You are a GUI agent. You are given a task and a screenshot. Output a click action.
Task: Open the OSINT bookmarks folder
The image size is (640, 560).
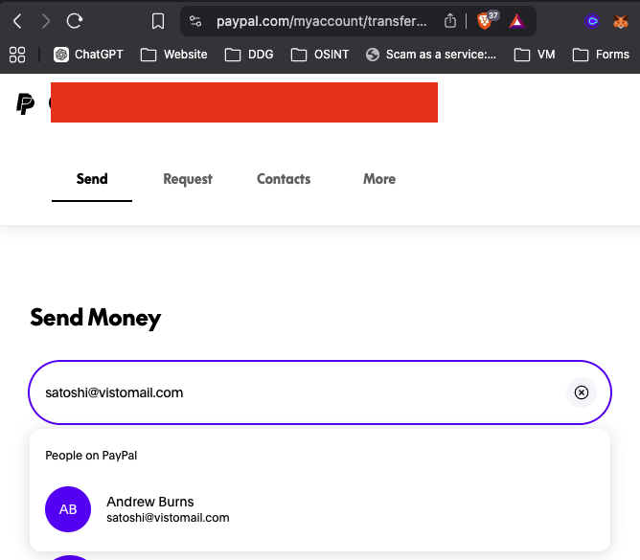(x=320, y=55)
